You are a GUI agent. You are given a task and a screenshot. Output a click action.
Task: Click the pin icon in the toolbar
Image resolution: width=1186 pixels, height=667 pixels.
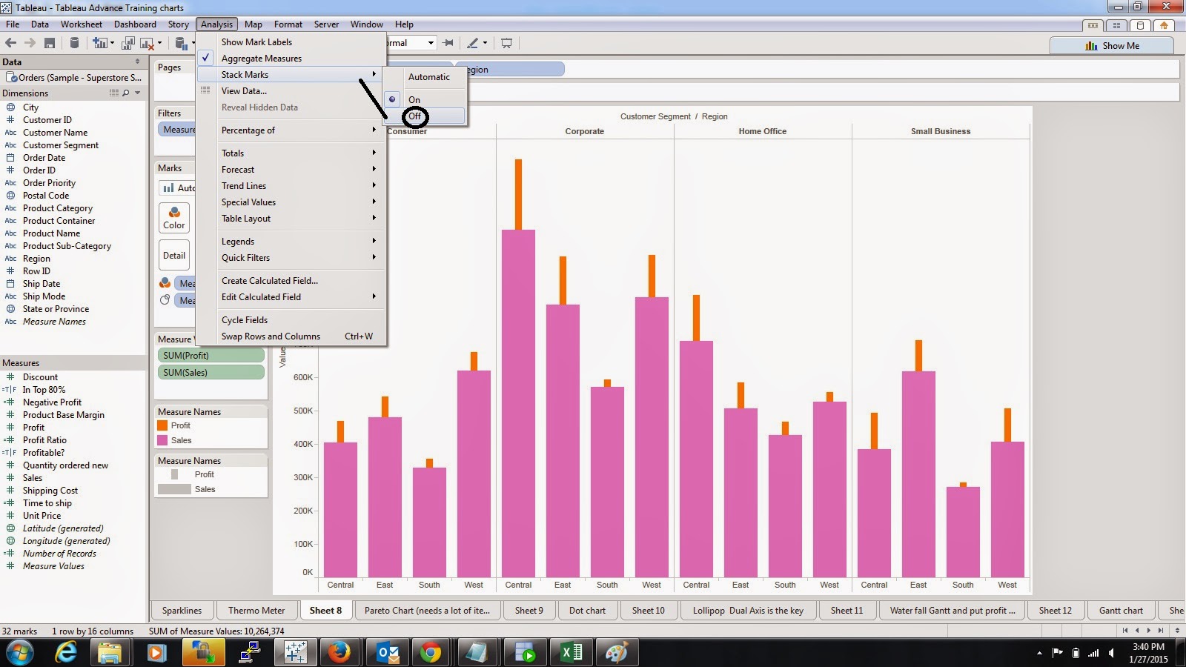coord(448,42)
